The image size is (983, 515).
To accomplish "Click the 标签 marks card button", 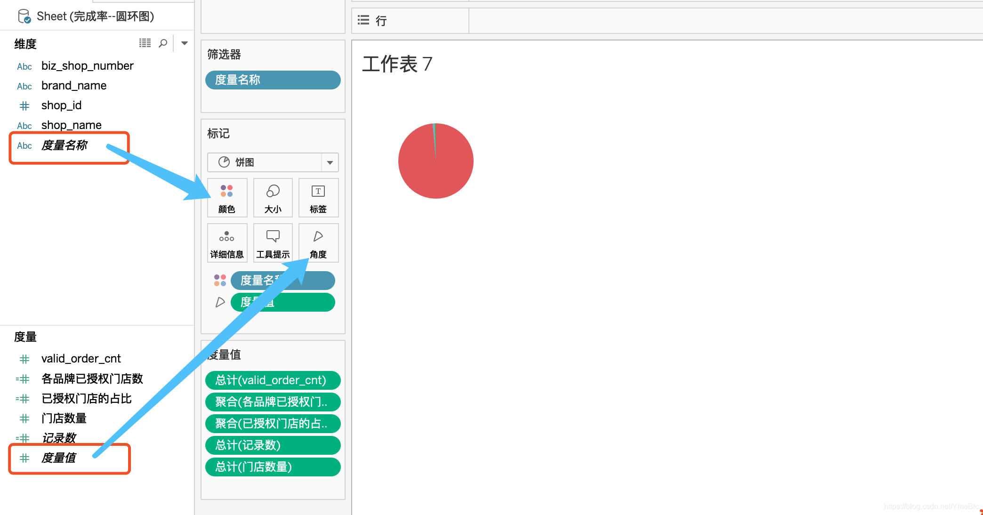I will pyautogui.click(x=318, y=198).
